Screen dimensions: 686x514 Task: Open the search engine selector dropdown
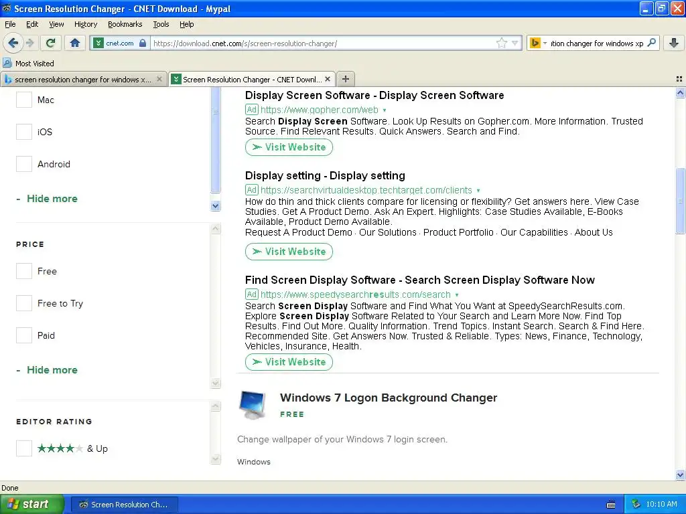pos(545,43)
